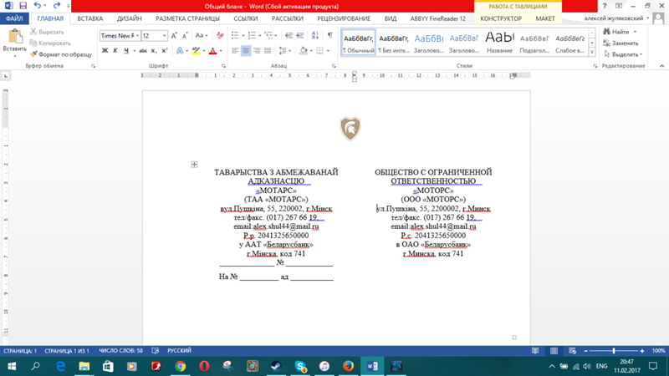
Task: Open Заменить replace dialog
Action: tap(620, 43)
